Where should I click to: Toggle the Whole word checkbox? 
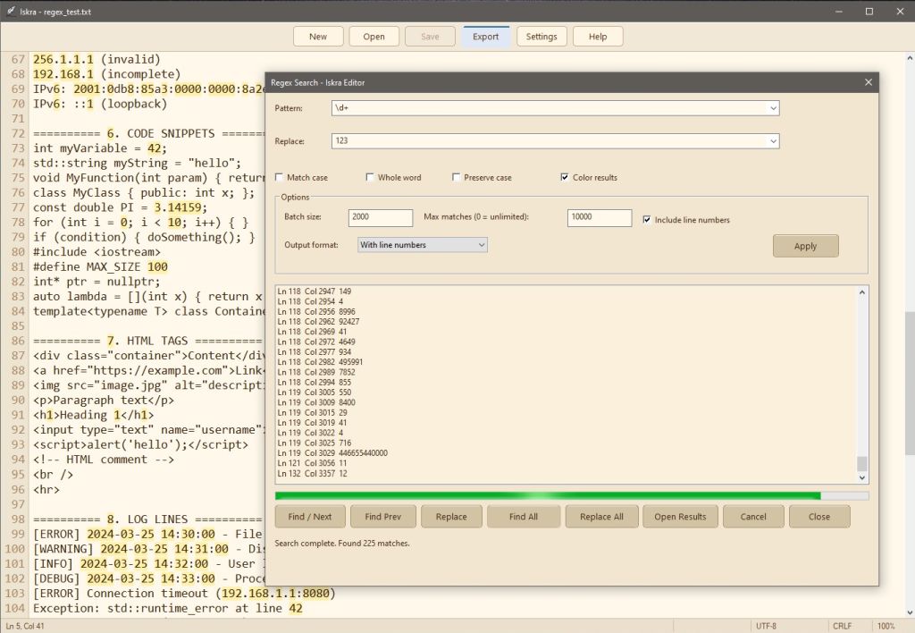point(371,177)
